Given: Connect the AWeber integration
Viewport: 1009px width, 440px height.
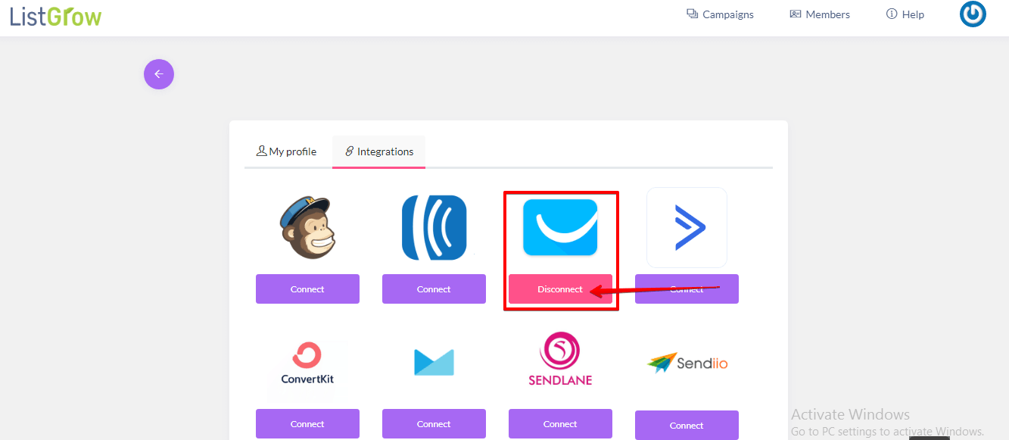Looking at the screenshot, I should 434,289.
